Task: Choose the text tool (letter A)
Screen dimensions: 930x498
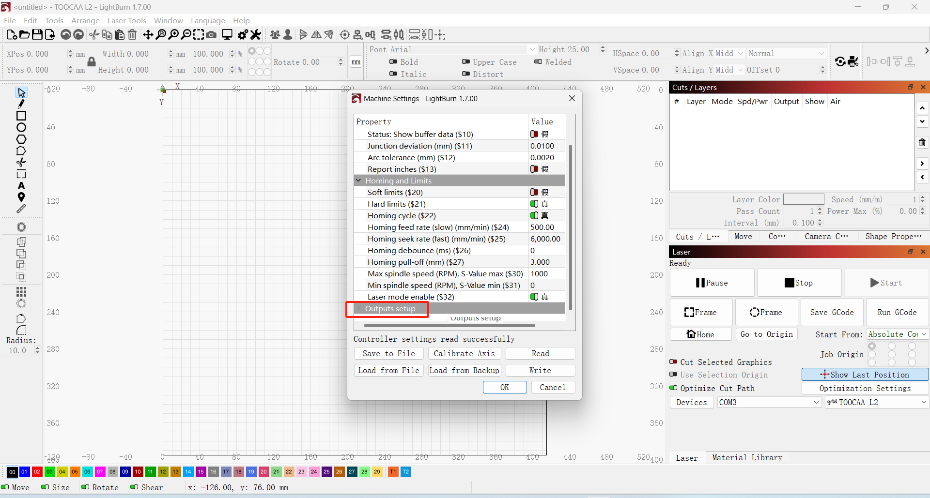Action: coord(21,185)
